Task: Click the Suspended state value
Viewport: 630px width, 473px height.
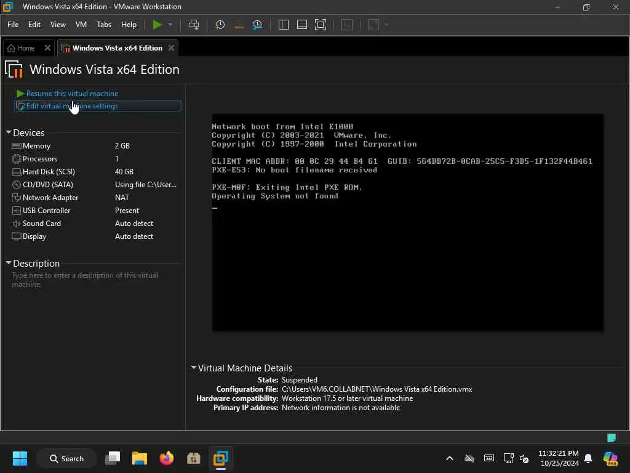Action: coord(300,379)
